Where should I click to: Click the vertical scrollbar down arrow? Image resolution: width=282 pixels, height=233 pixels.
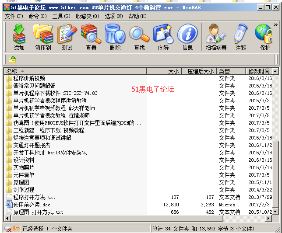(x=275, y=212)
